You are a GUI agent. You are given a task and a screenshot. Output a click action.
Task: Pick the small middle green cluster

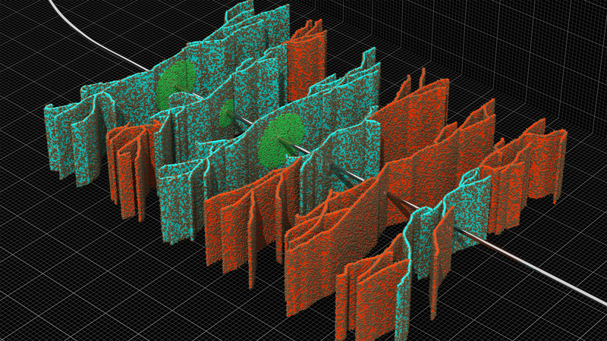(x=228, y=114)
